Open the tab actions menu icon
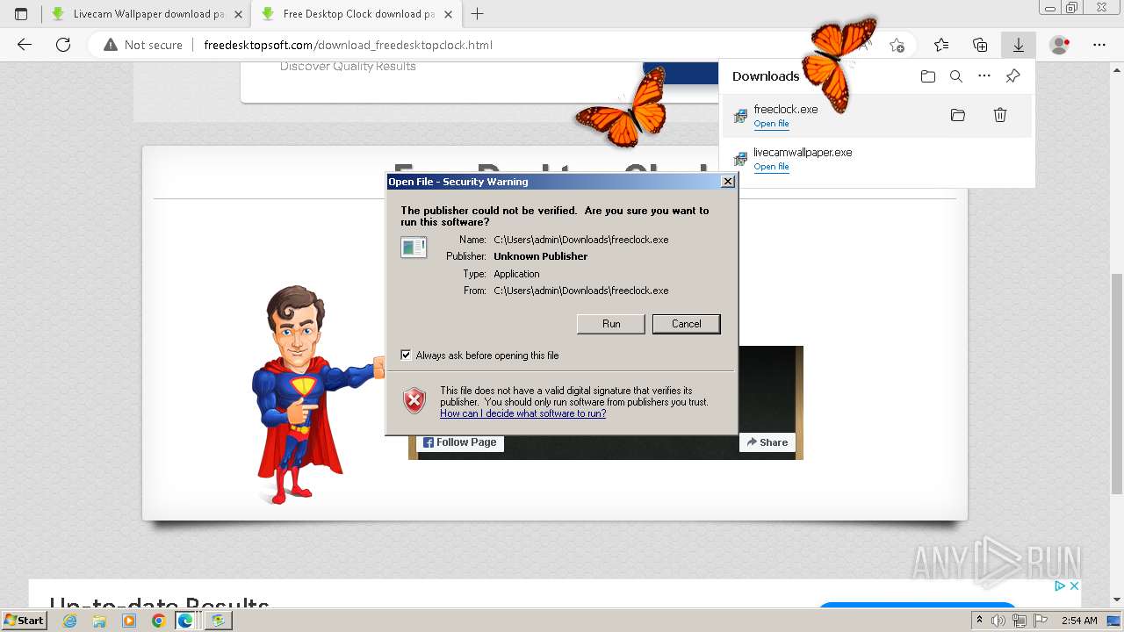The height and width of the screenshot is (632, 1124). click(x=21, y=14)
